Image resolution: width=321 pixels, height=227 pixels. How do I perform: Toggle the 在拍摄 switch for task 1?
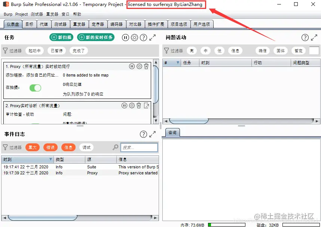pyautogui.click(x=35, y=88)
